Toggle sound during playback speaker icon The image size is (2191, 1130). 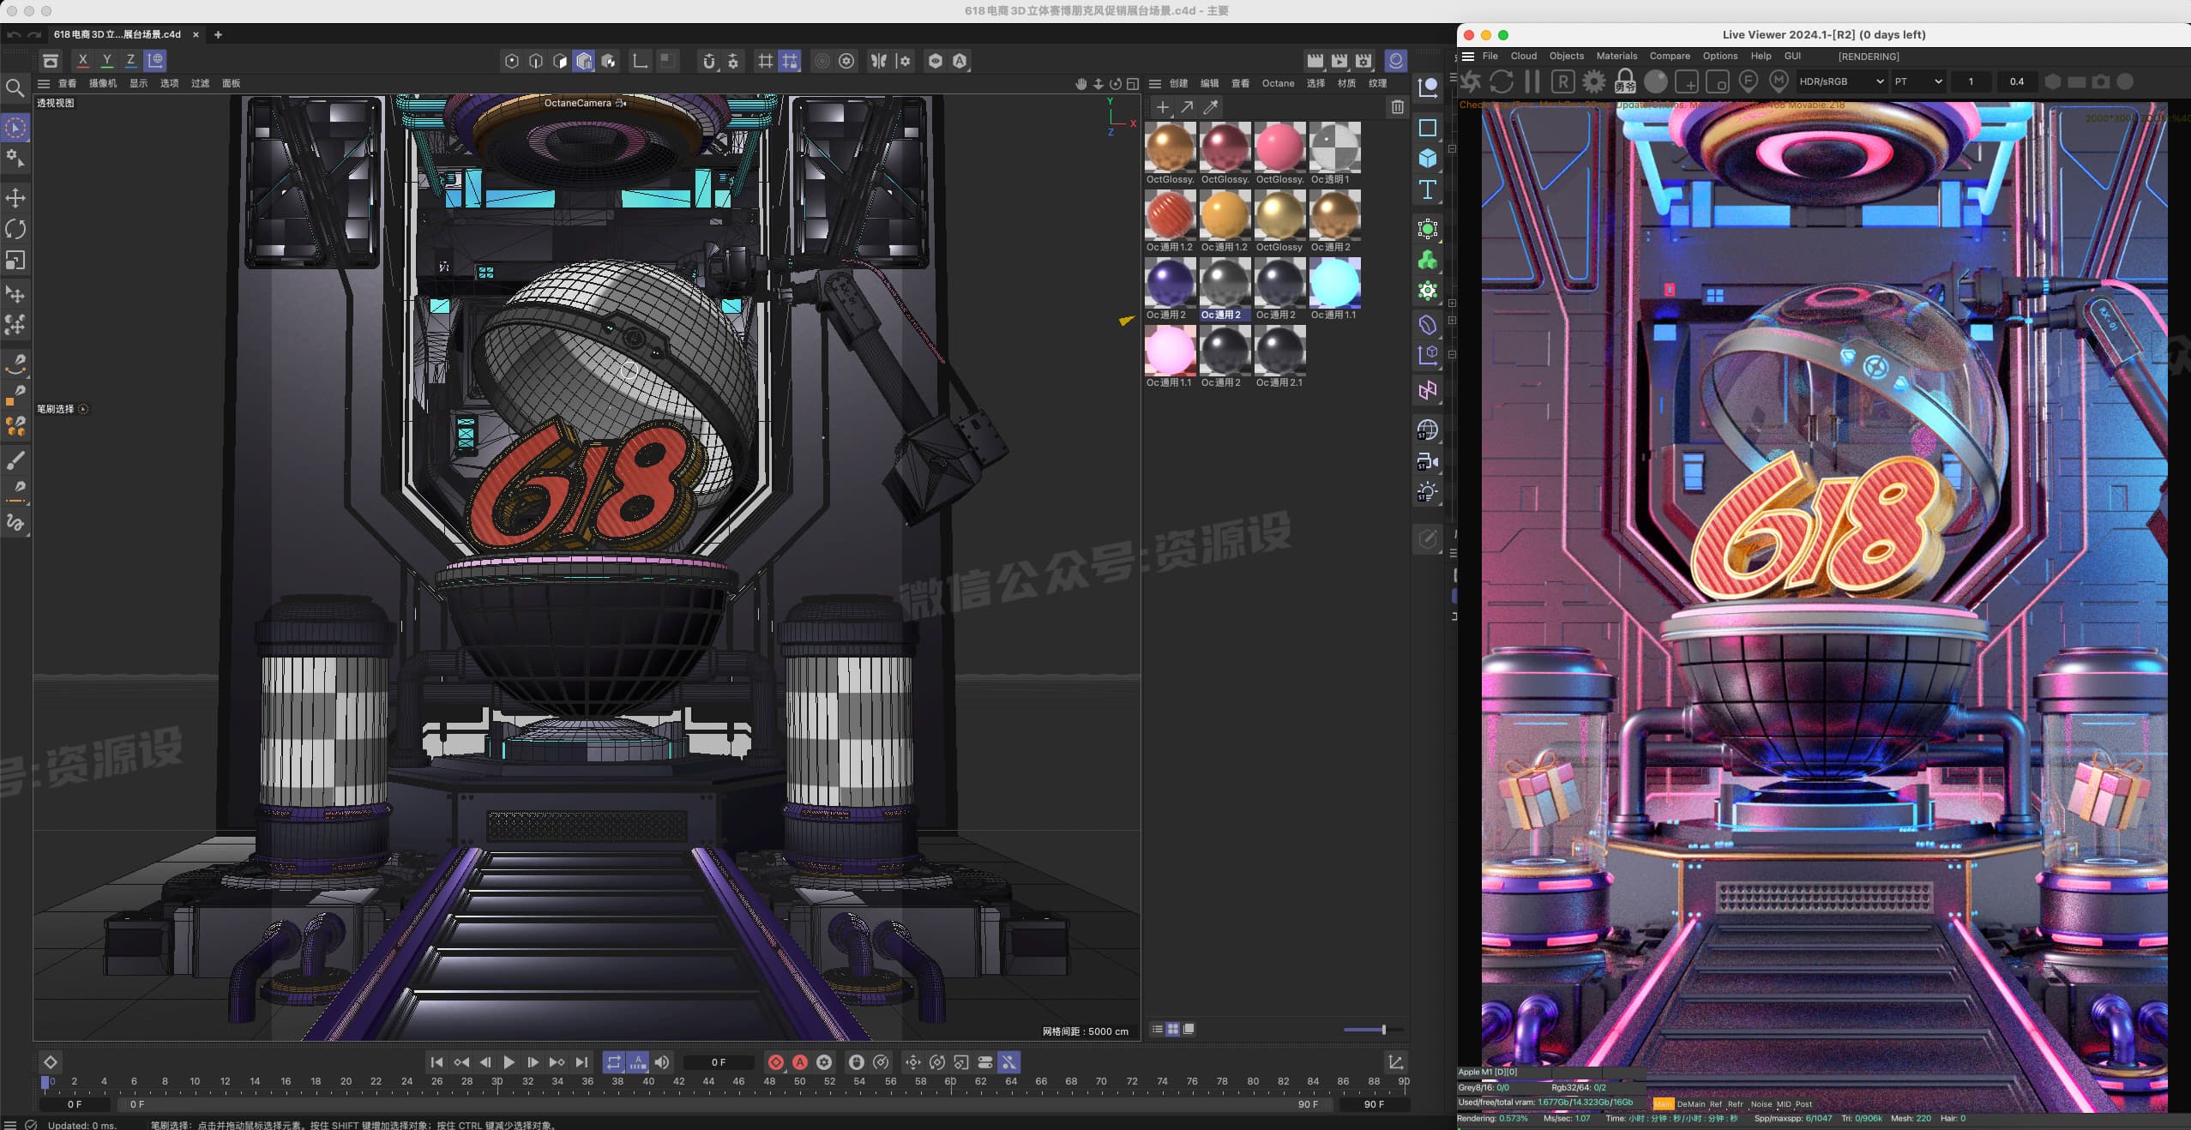(x=661, y=1062)
